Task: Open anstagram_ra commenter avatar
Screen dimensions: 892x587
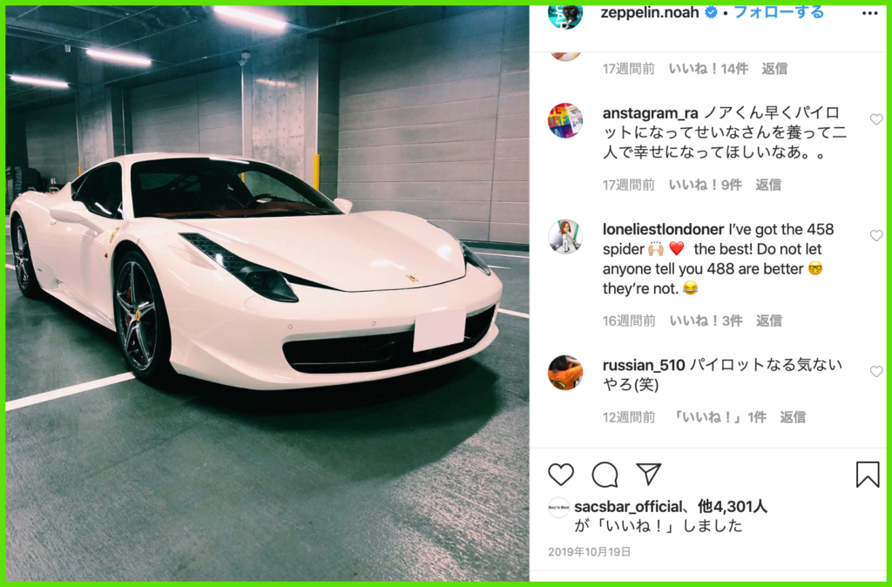Action: pos(564,120)
